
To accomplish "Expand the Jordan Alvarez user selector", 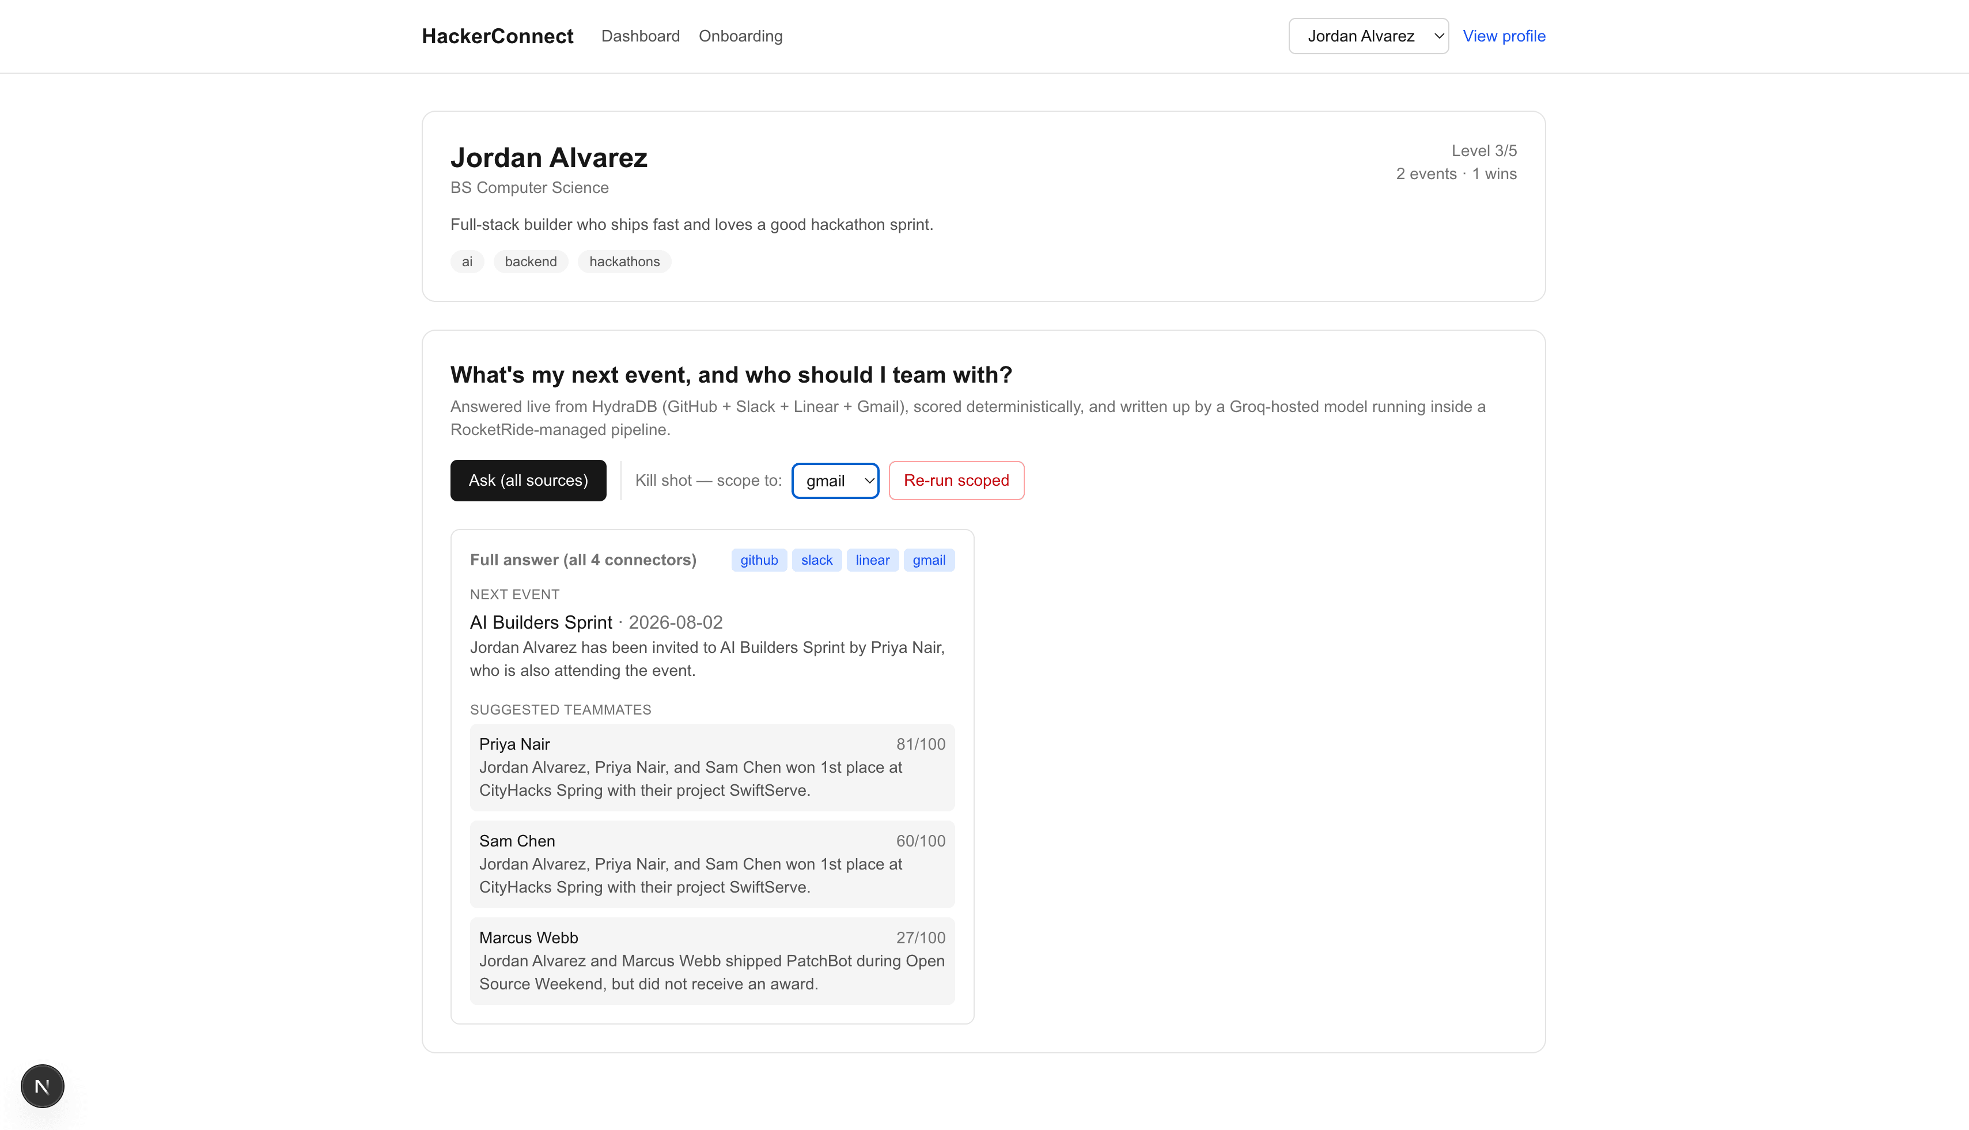I will [1369, 36].
